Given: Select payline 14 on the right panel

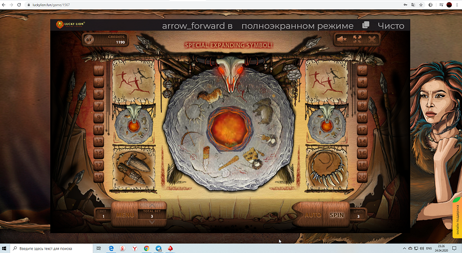Looking at the screenshot, I should tap(362, 141).
